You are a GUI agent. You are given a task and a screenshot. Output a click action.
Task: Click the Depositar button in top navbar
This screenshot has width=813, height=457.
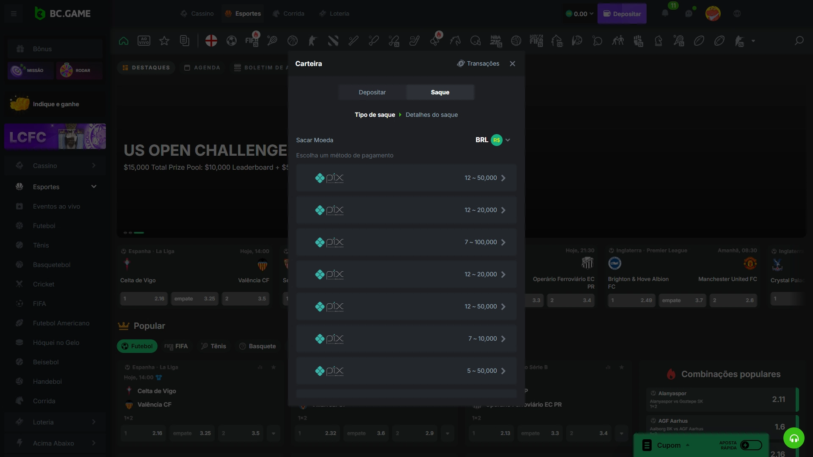point(621,14)
